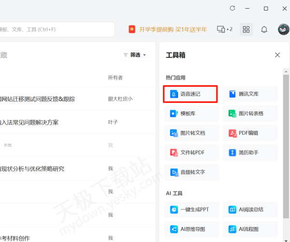Image resolution: width=290 pixels, height=242 pixels.
Task: Open the notifications bell
Action: pyautogui.click(x=264, y=29)
